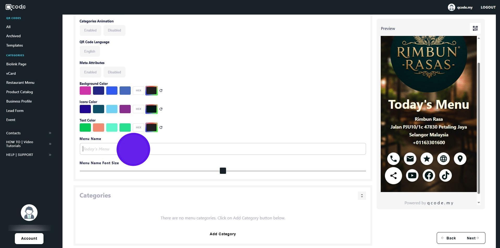Go to Archived QR codes
This screenshot has height=248, width=500.
coord(13,36)
